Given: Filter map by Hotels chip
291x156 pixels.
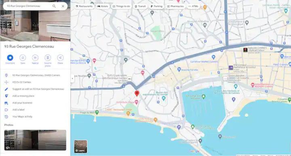Looking at the screenshot, I should pos(103,6).
